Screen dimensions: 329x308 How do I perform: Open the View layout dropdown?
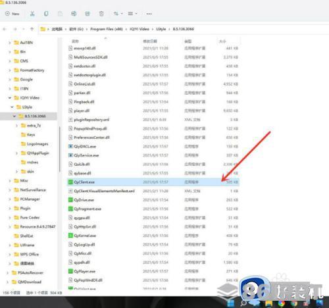tap(132, 14)
